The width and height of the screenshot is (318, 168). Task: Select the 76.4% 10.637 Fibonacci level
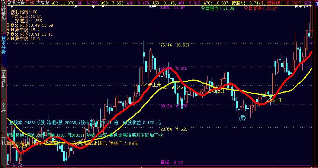(x=175, y=45)
